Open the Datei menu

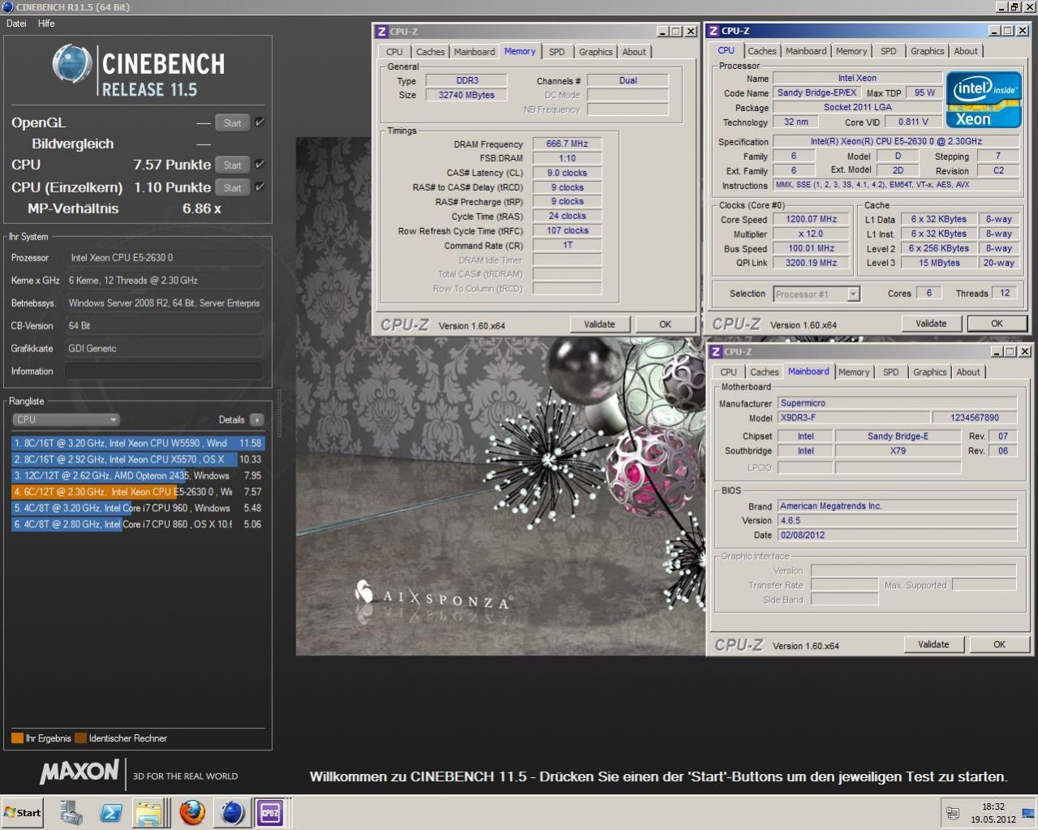[16, 24]
